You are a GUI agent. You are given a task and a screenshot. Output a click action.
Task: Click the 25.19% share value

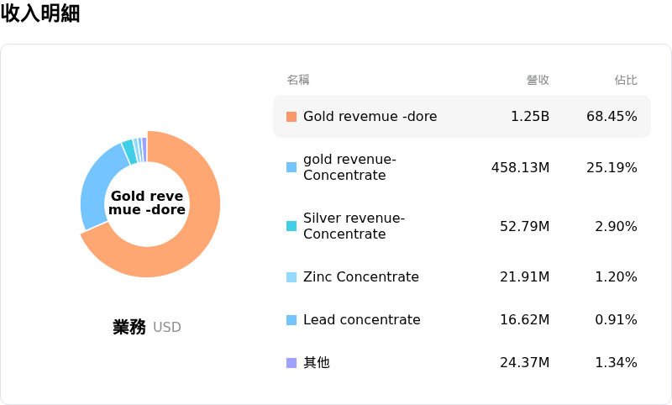click(612, 167)
